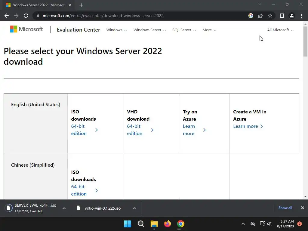The image size is (308, 231).
Task: View site info via padlock icon
Action: tap(38, 16)
